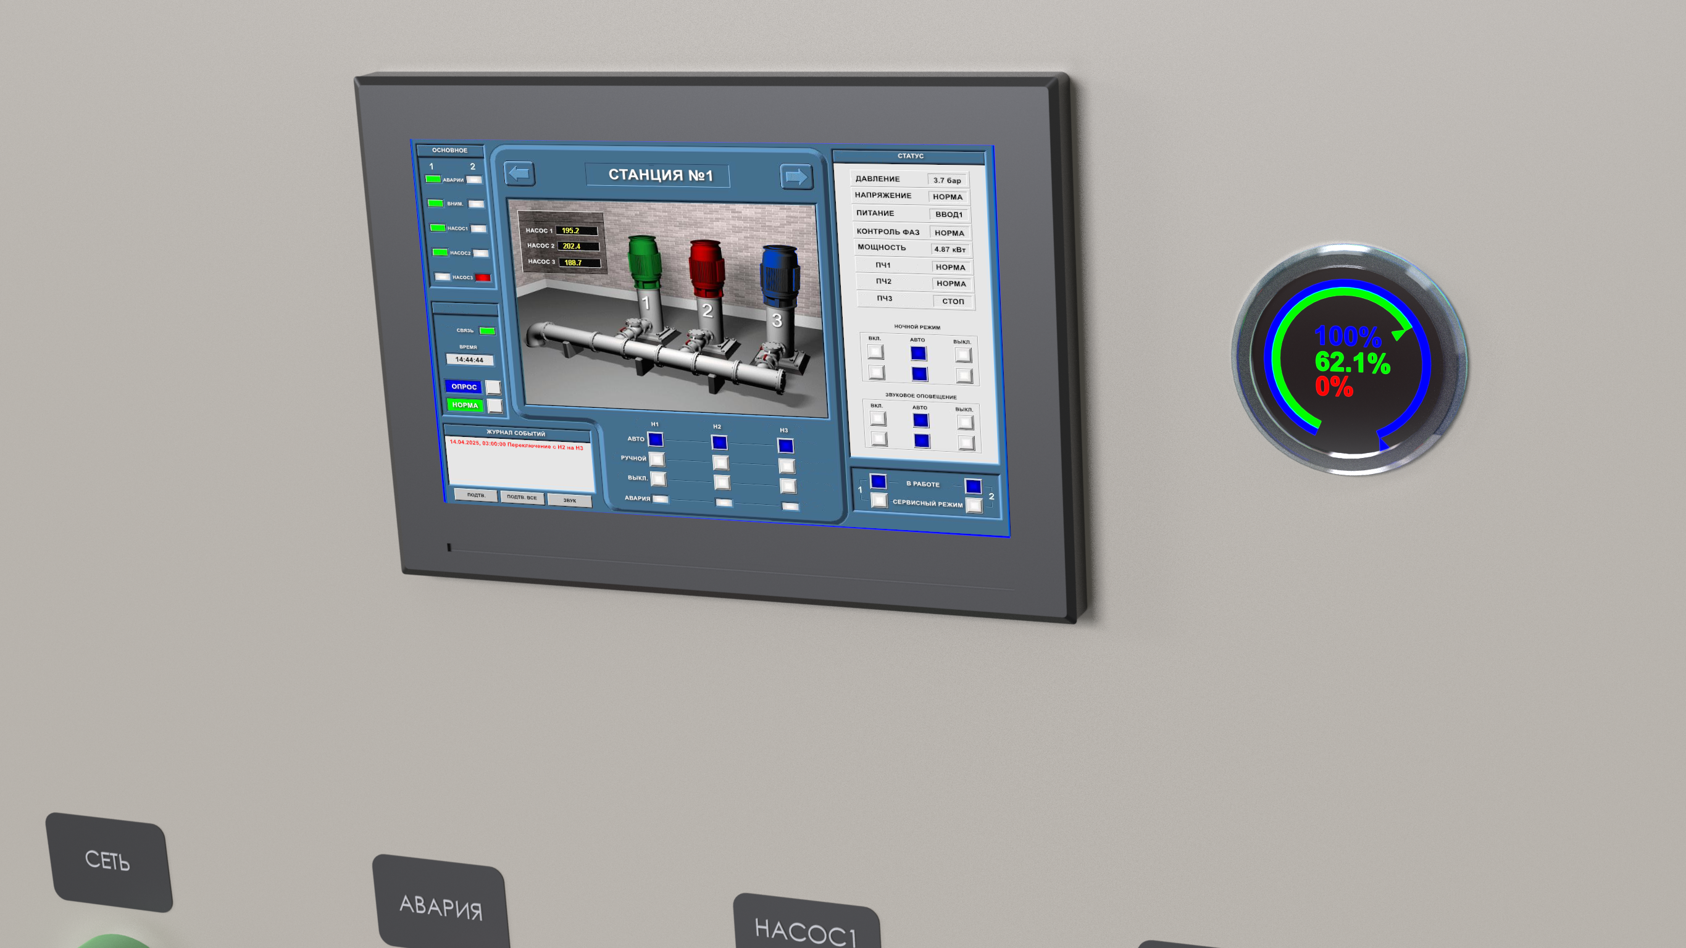Toggle white box next to ОПРОС
The image size is (1686, 948).
493,388
